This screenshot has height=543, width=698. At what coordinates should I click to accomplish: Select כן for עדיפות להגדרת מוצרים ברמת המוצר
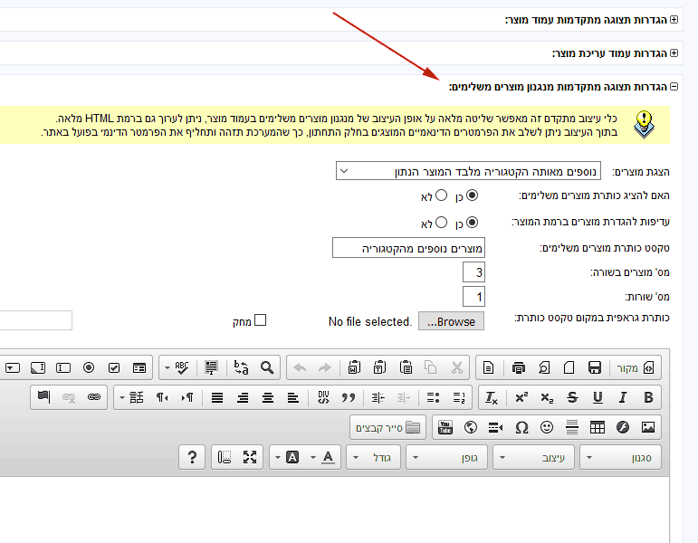[472, 222]
